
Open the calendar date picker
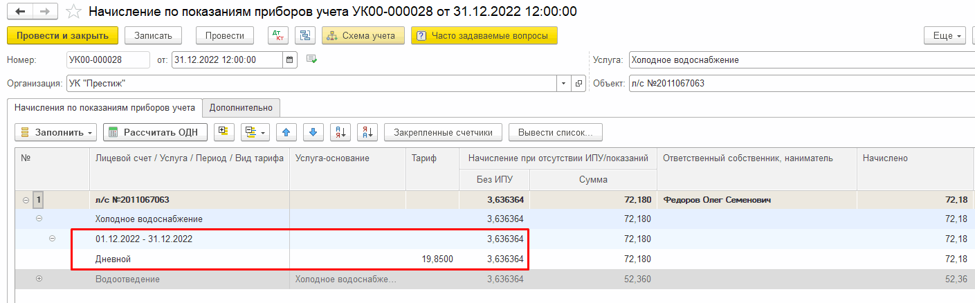pyautogui.click(x=291, y=60)
